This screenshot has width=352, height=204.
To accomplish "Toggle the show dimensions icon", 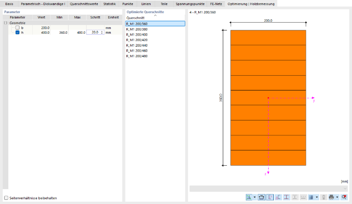I will pyautogui.click(x=261, y=197).
